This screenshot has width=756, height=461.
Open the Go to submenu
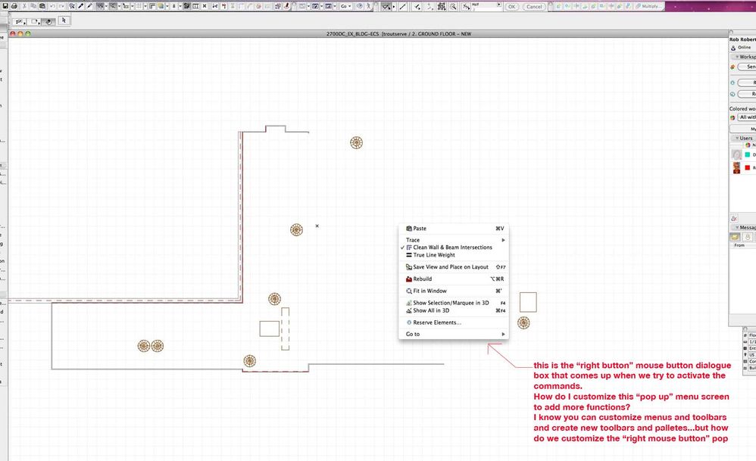click(x=453, y=334)
